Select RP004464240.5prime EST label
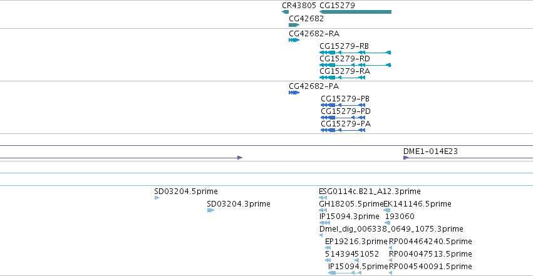The image size is (533, 276). pos(430,242)
